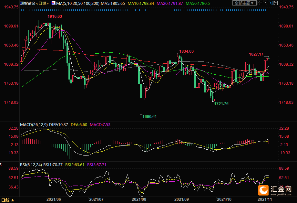
Task: Click the 2021/11 date on time axis
Action: pyautogui.click(x=265, y=199)
